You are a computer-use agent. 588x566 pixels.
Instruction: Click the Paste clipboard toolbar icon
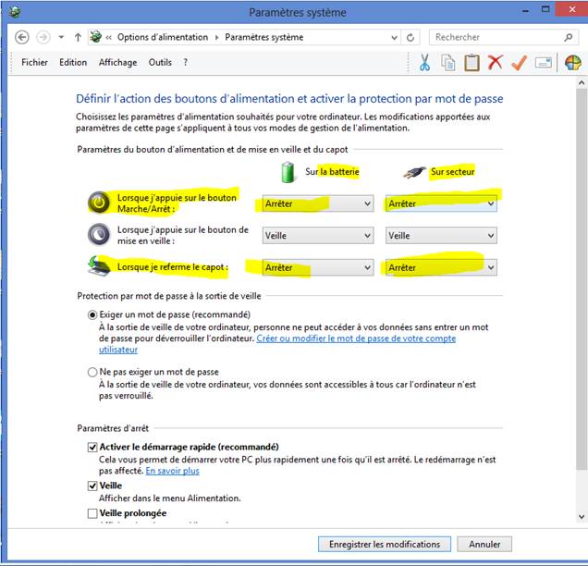pyautogui.click(x=472, y=63)
